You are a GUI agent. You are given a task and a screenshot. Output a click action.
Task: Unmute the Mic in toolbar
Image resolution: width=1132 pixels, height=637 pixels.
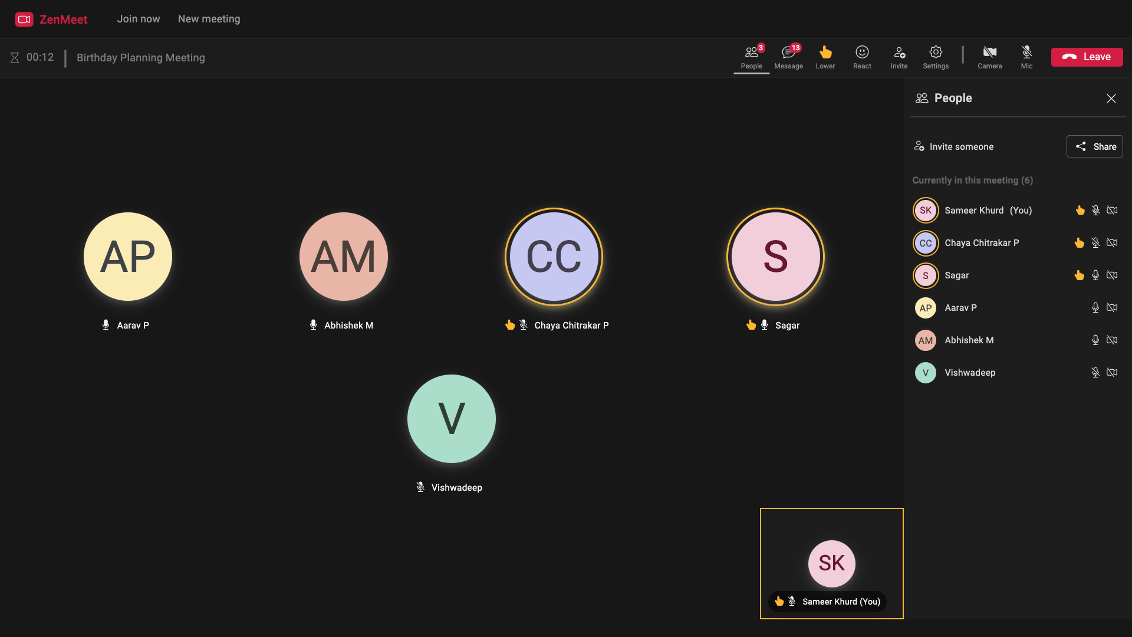[x=1026, y=57]
